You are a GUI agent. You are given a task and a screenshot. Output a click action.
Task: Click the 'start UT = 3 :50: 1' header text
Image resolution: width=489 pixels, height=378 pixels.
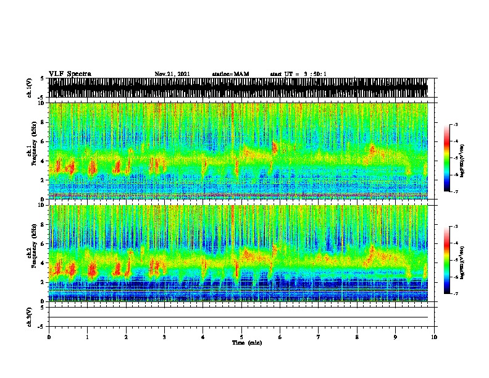(x=298, y=74)
